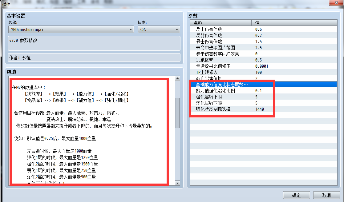Screen dimensions: 344x202
Task: Click the help scrollbar up arrow
Action: click(x=177, y=78)
